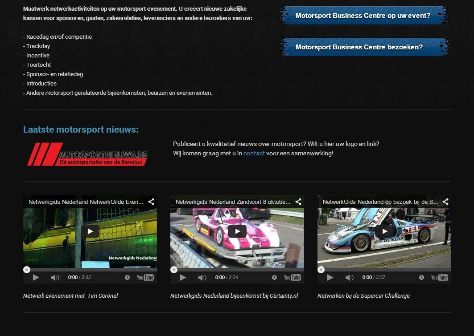This screenshot has width=474, height=336.
Task: Click list item '- Trackday'
Action: (37, 46)
